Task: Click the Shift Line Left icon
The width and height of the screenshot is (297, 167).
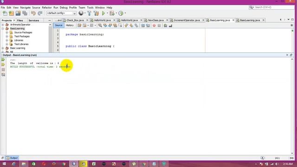Action: (143, 26)
